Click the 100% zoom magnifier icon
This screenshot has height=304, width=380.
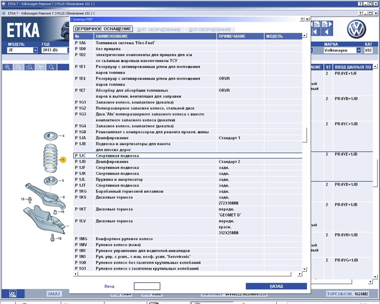tap(40, 67)
